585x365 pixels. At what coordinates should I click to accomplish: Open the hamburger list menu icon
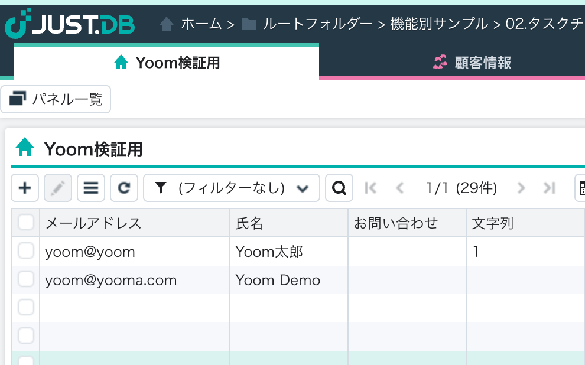[x=90, y=188]
